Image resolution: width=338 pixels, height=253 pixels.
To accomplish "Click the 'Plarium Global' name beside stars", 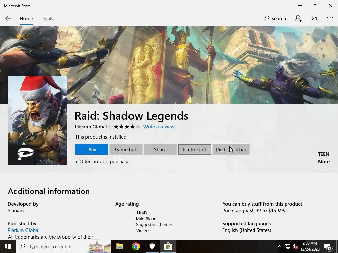I will coord(91,127).
